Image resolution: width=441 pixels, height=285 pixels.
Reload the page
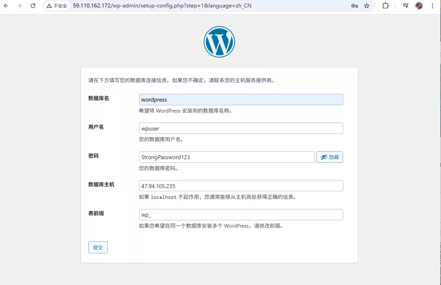33,6
